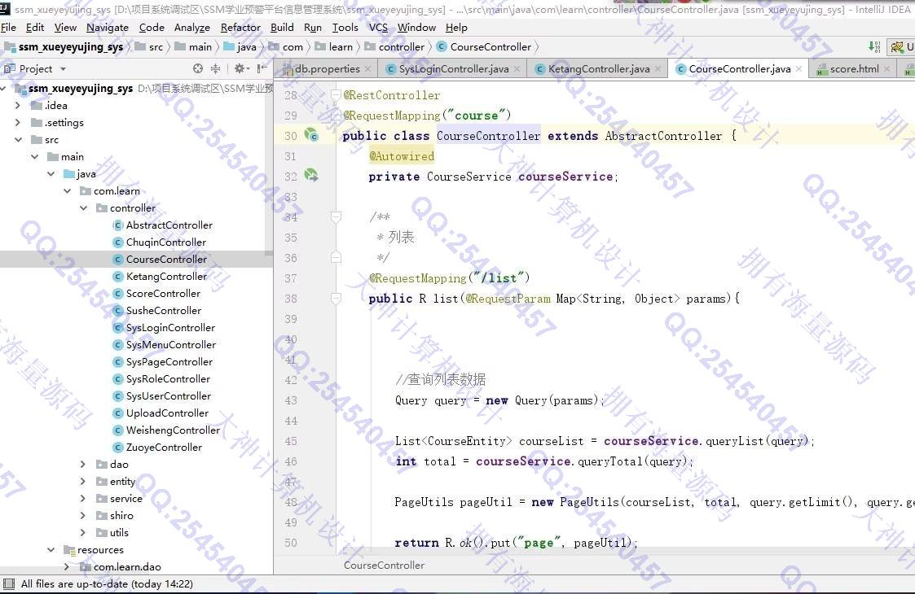Switch to the db.properties editor tab
The height and width of the screenshot is (594, 915).
click(x=327, y=69)
